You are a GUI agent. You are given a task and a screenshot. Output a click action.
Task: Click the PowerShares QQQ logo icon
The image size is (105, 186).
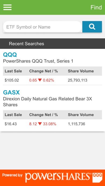(x=97, y=178)
